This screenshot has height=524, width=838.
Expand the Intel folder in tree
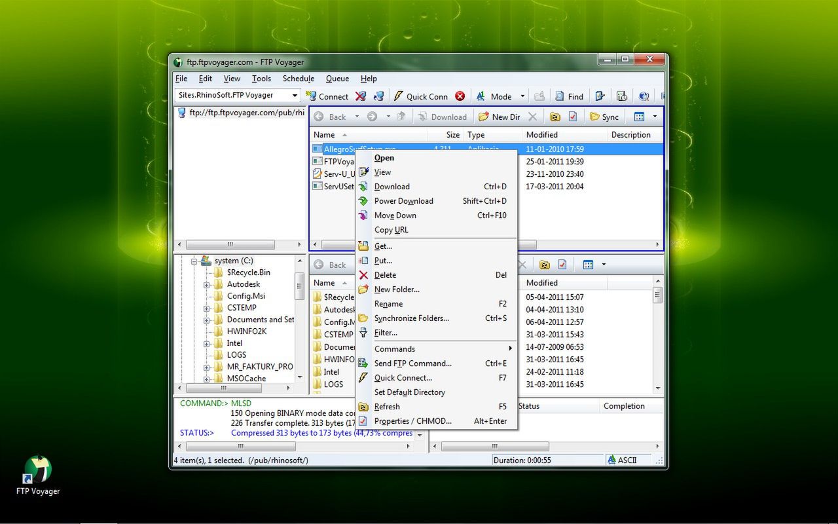[x=207, y=343]
